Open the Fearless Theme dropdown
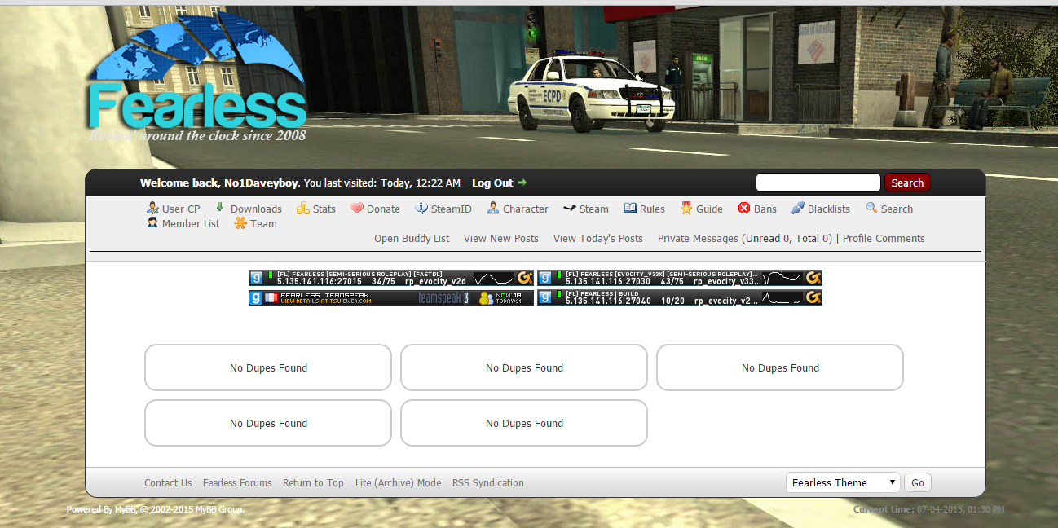1058x528 pixels. click(x=843, y=482)
